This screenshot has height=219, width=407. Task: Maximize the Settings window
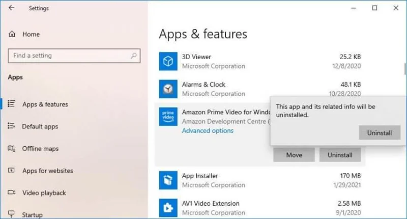pos(374,8)
